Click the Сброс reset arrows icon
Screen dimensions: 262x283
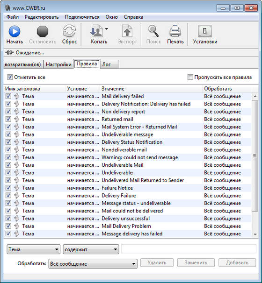pyautogui.click(x=69, y=31)
